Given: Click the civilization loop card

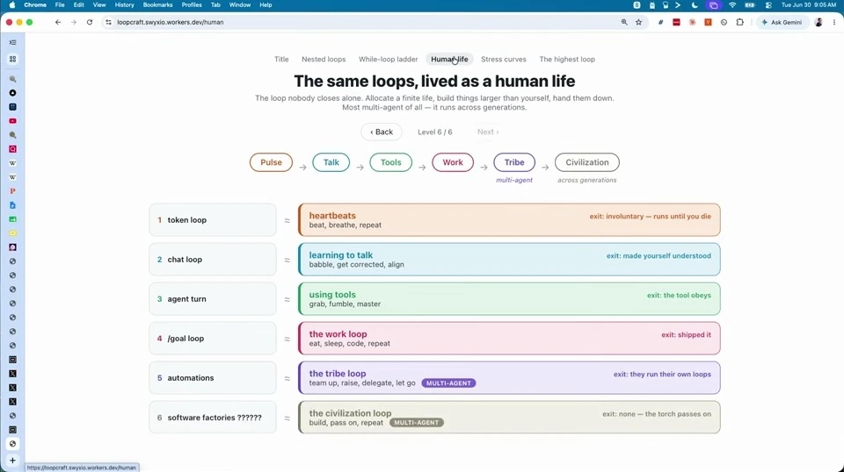Looking at the screenshot, I should (x=509, y=418).
